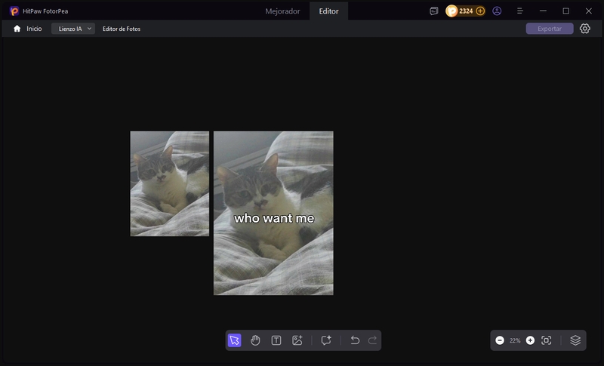Zoom out with the minus button
Image resolution: width=604 pixels, height=366 pixels.
click(500, 340)
